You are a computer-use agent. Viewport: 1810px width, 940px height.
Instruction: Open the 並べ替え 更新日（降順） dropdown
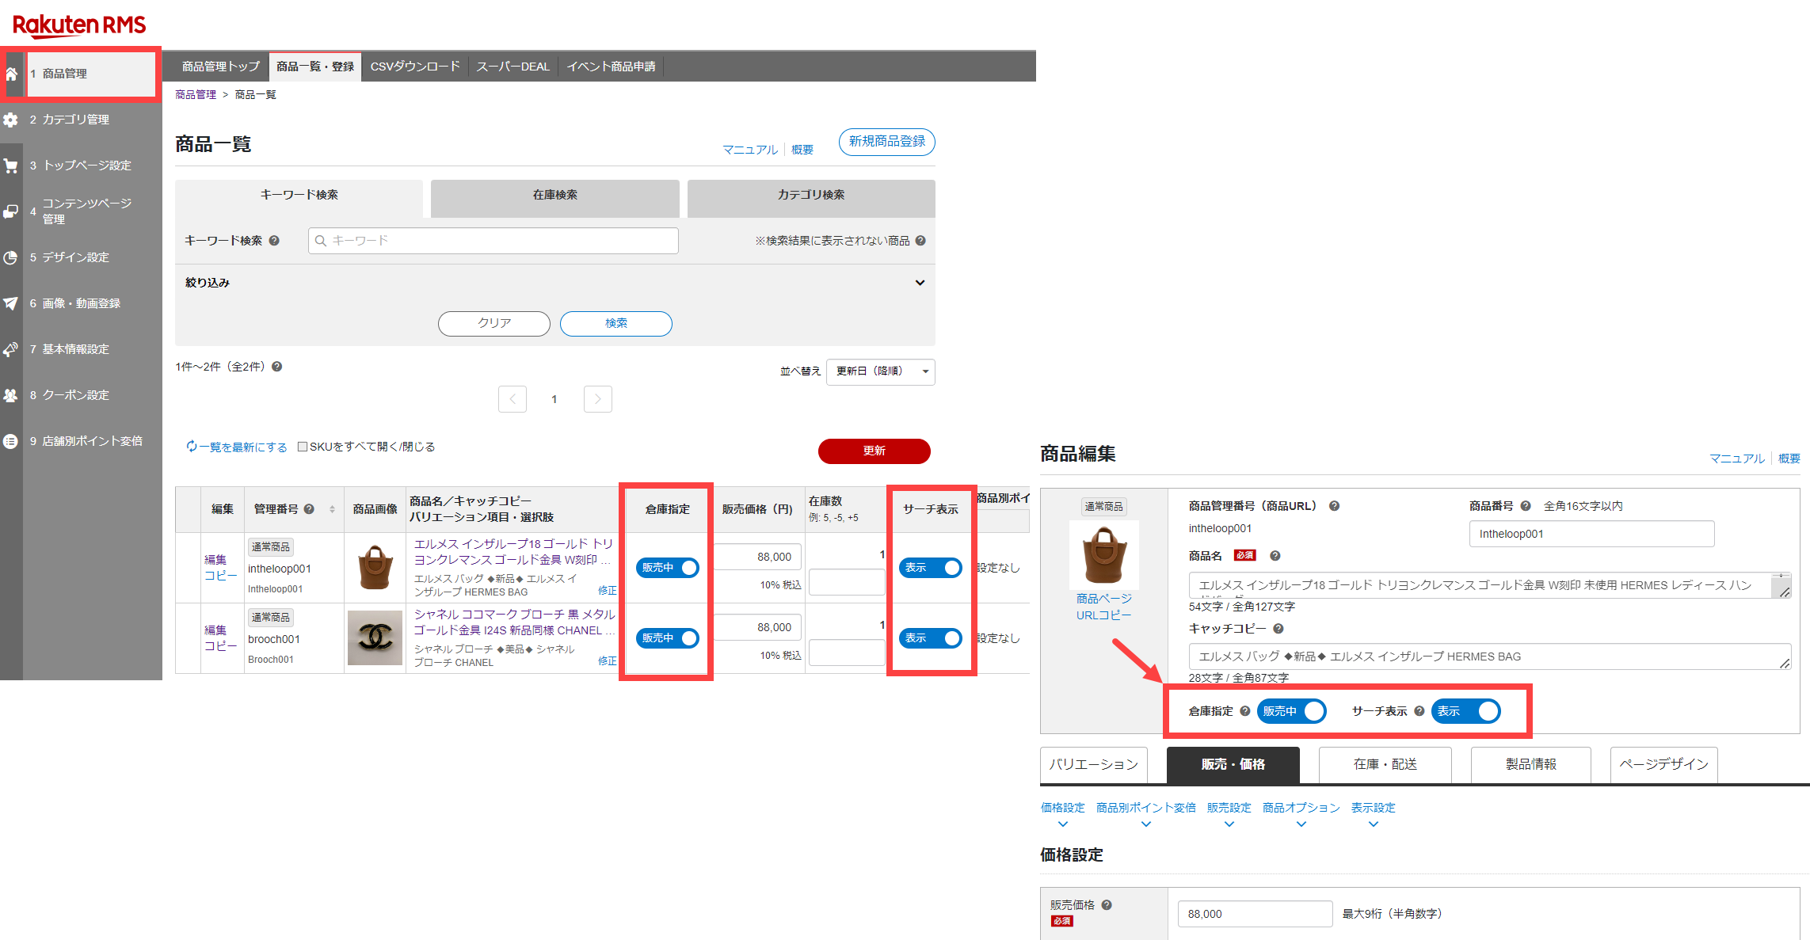point(881,371)
